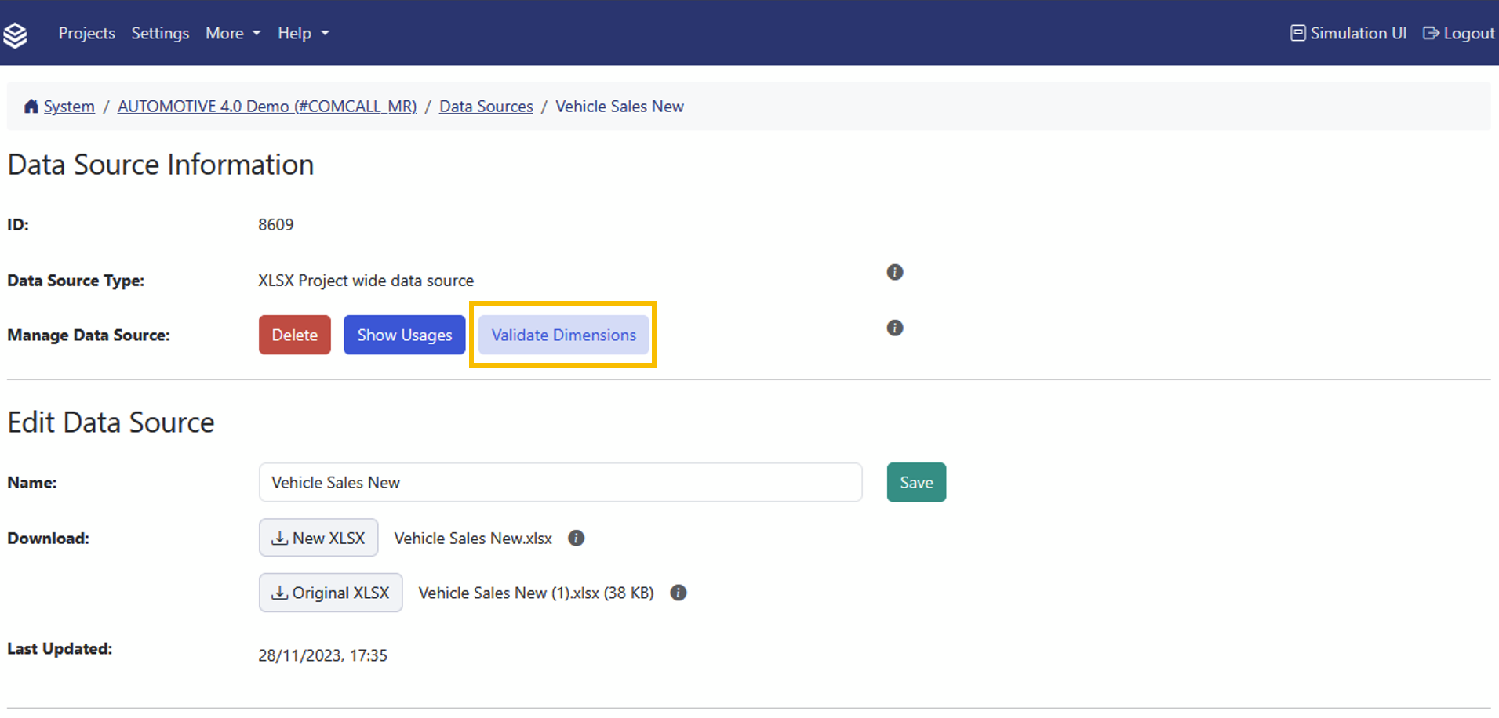Download the New XLSX file
This screenshot has width=1499, height=718.
[318, 538]
